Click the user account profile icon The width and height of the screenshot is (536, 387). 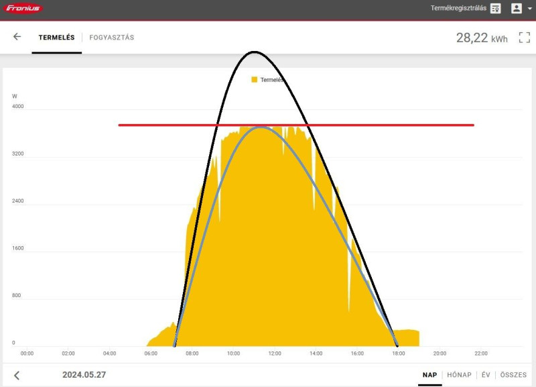(516, 8)
